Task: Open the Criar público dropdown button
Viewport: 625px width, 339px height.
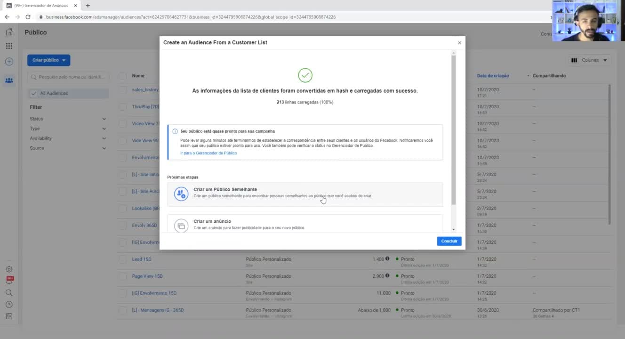Action: tap(48, 60)
